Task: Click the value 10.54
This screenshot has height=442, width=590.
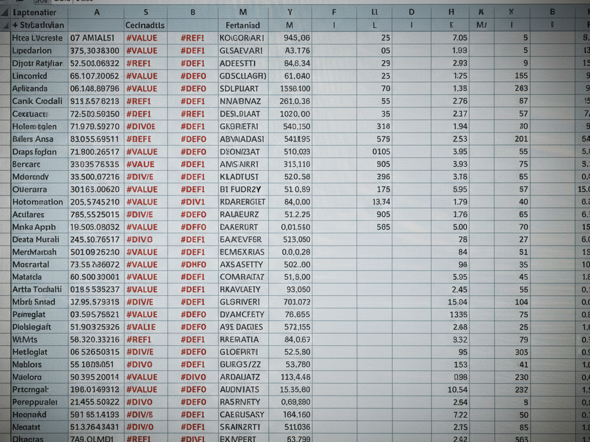Action: tap(458, 390)
